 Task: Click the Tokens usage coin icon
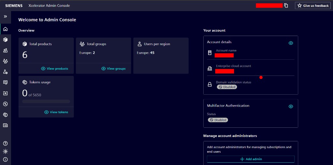click(x=25, y=82)
